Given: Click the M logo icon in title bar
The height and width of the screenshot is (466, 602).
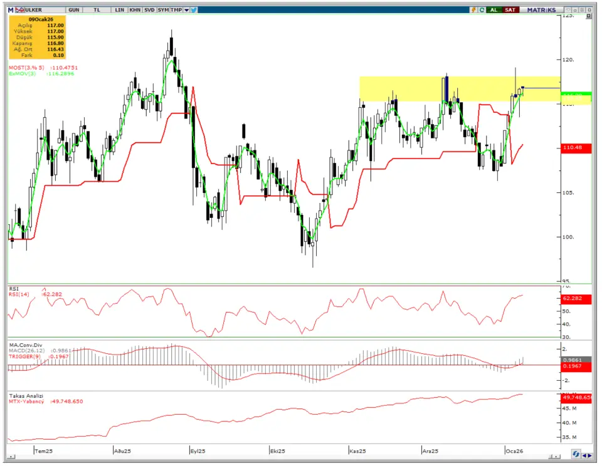Looking at the screenshot, I should tap(11, 10).
